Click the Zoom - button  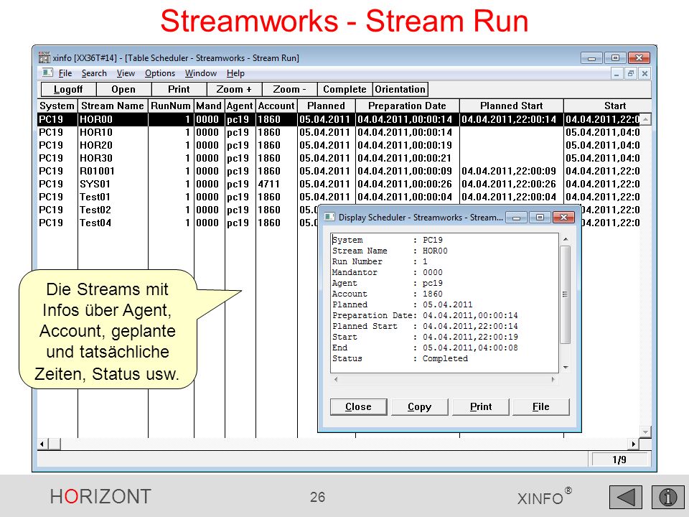(289, 89)
